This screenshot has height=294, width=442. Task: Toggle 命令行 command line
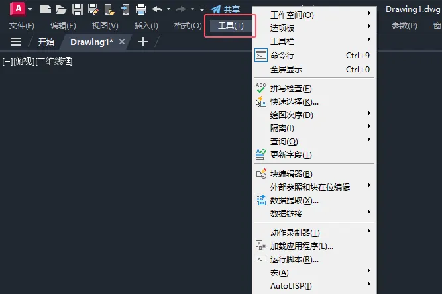click(x=314, y=55)
